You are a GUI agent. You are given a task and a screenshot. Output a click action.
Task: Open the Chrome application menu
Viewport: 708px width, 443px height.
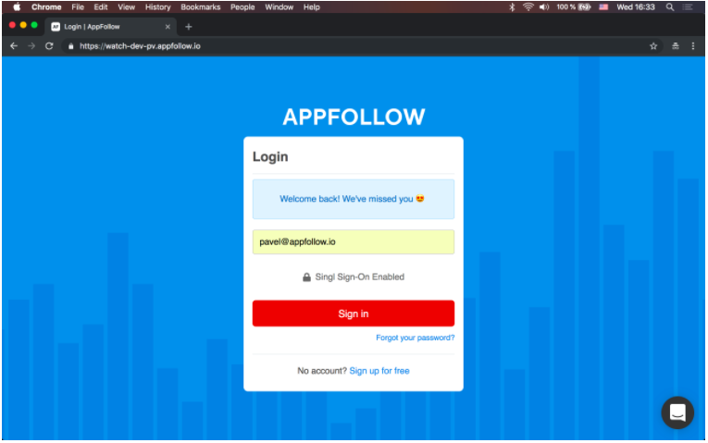46,7
